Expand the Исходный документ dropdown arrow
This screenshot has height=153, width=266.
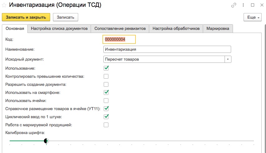[x=228, y=59]
